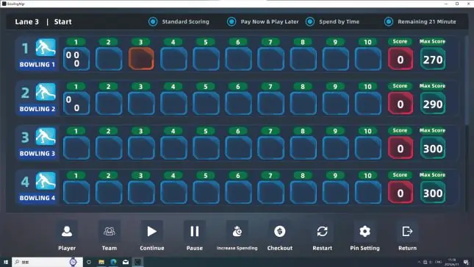Pause the current game
474x267 pixels.
pos(194,232)
